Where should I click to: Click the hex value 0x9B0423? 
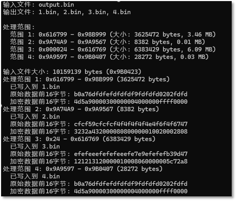[x=127, y=72]
